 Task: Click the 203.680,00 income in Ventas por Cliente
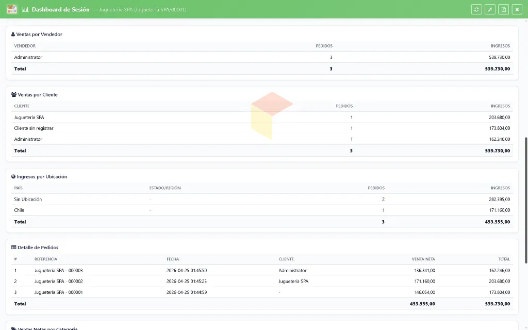[x=499, y=118]
